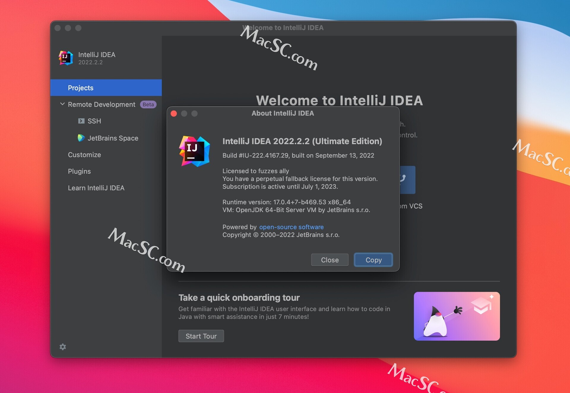
Task: Click the JetBrains Space icon
Action: point(81,138)
